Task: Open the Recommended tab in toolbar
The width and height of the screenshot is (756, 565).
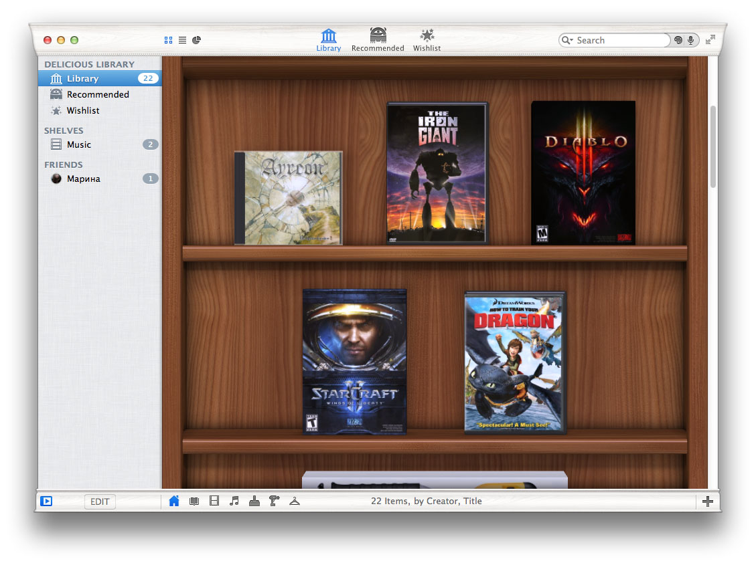Action: (378, 39)
